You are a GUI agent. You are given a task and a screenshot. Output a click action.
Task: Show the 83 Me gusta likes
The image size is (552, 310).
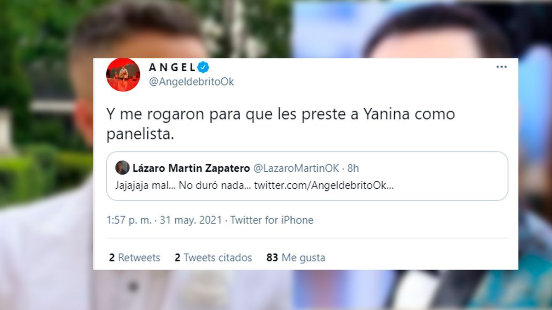pyautogui.click(x=296, y=258)
